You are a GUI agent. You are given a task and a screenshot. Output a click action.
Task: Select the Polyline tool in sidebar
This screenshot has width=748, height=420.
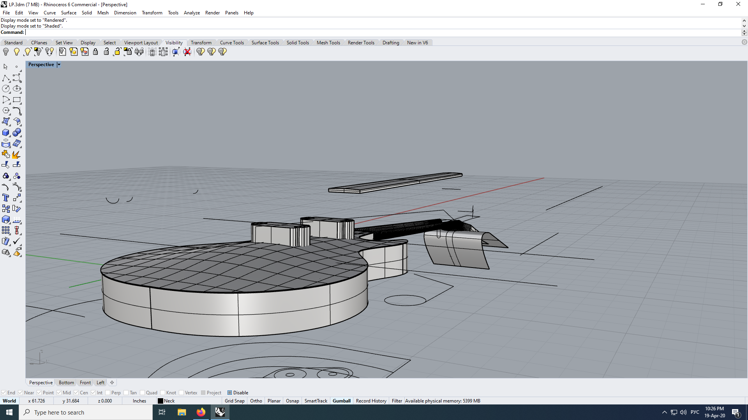pyautogui.click(x=6, y=78)
